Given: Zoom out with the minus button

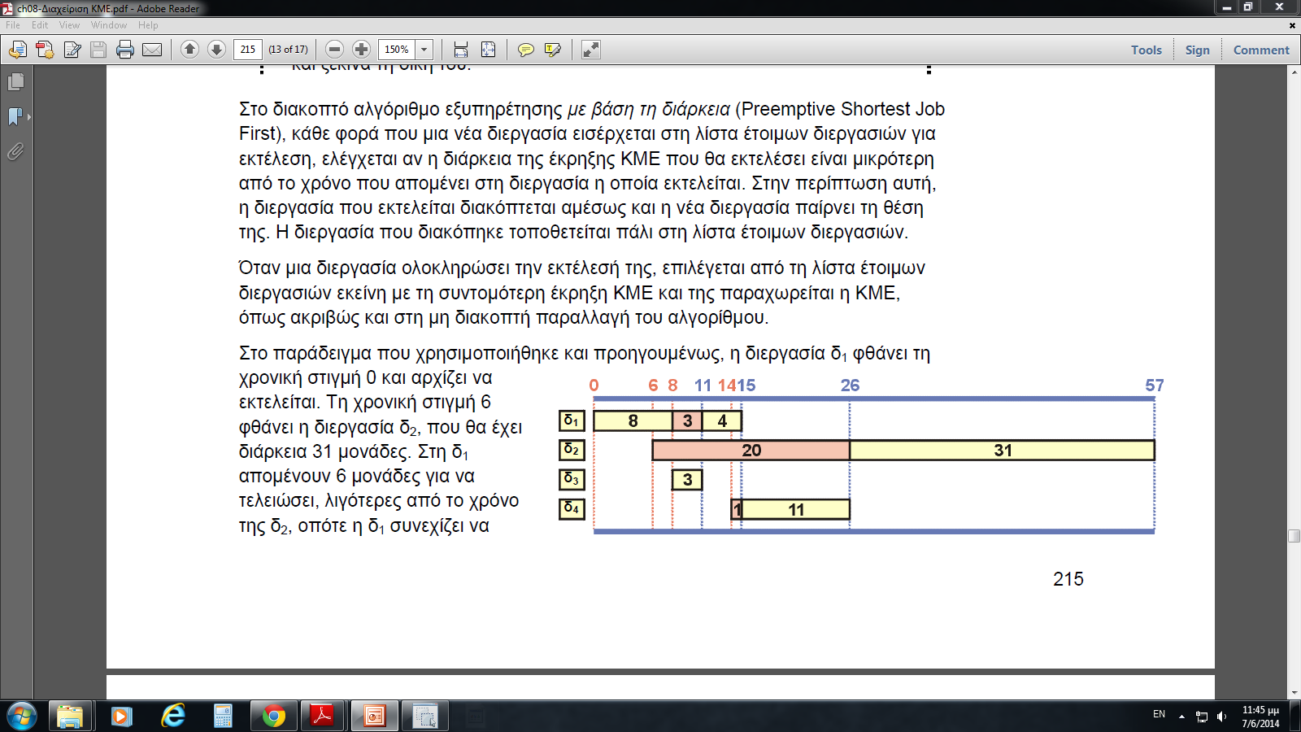Looking at the screenshot, I should [x=334, y=50].
